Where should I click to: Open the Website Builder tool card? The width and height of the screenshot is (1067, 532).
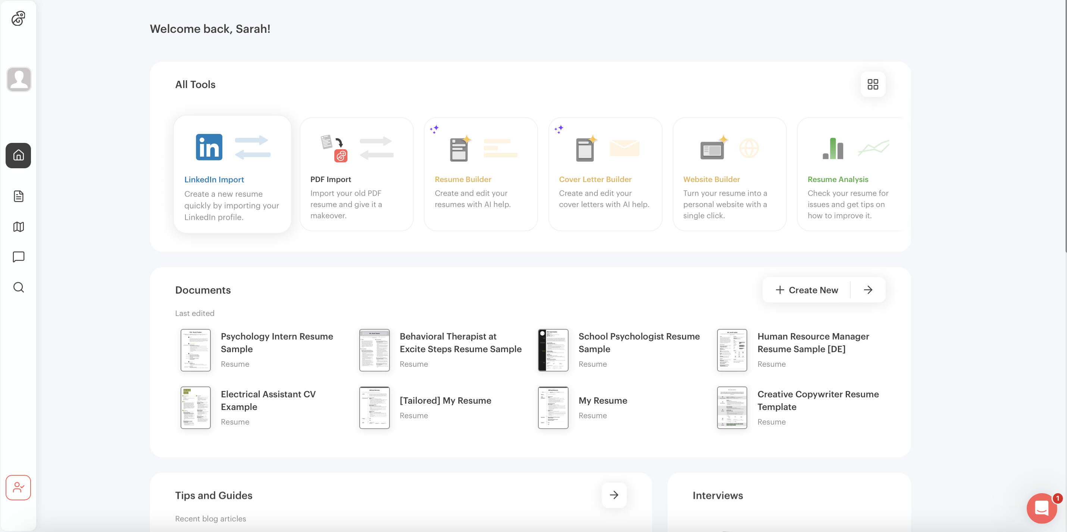[x=729, y=174]
